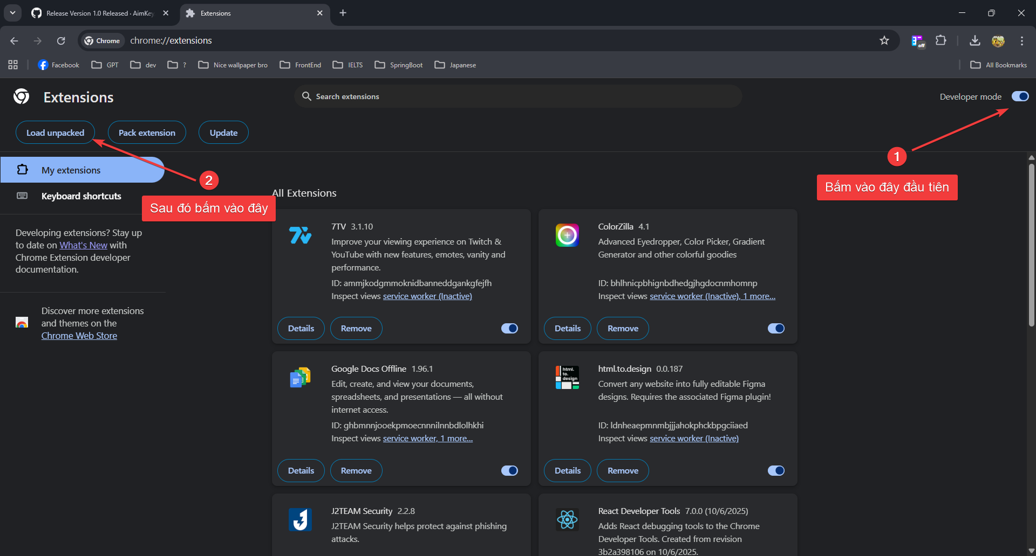Image resolution: width=1036 pixels, height=556 pixels.
Task: Click the Load unpacked button
Action: click(x=55, y=132)
